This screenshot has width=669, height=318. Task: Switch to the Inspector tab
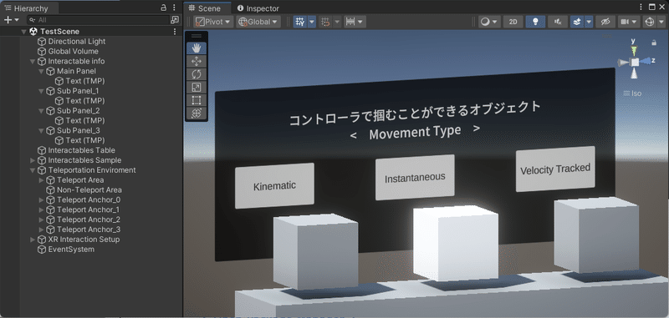pyautogui.click(x=258, y=8)
